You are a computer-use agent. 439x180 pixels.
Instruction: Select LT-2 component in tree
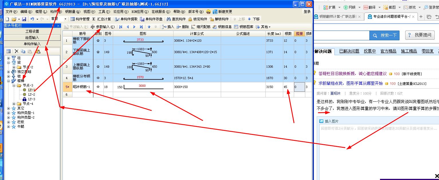click(x=32, y=95)
